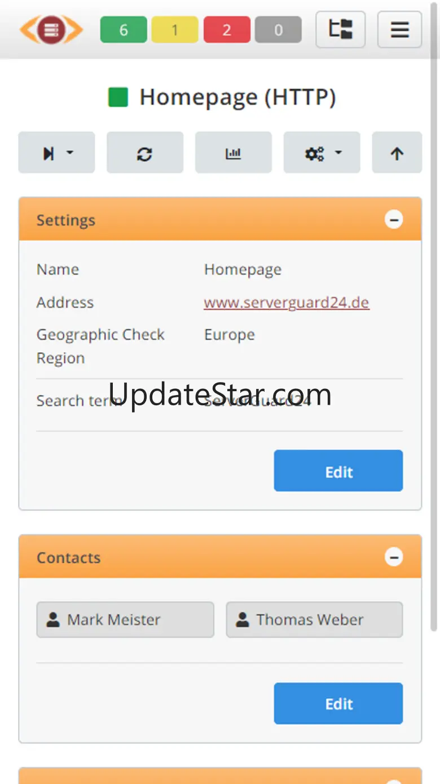Click the green status square beside Homepage
Image resolution: width=440 pixels, height=784 pixels.
118,97
